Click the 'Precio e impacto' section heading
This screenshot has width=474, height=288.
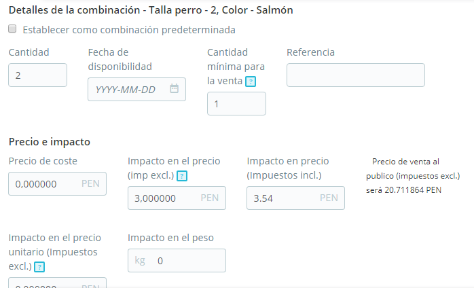(50, 141)
